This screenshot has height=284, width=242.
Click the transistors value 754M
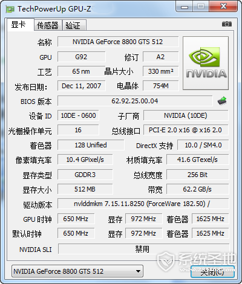[160, 86]
